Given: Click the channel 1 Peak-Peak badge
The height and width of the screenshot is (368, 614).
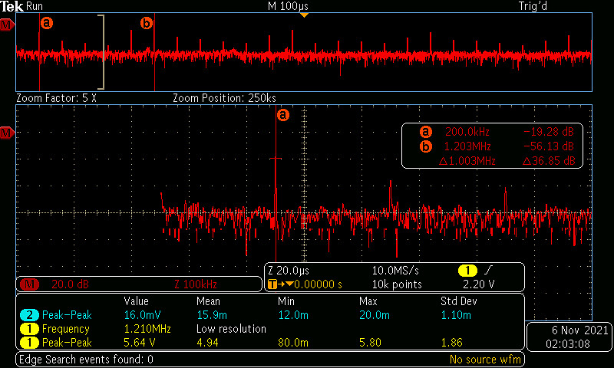Looking at the screenshot, I should [29, 343].
